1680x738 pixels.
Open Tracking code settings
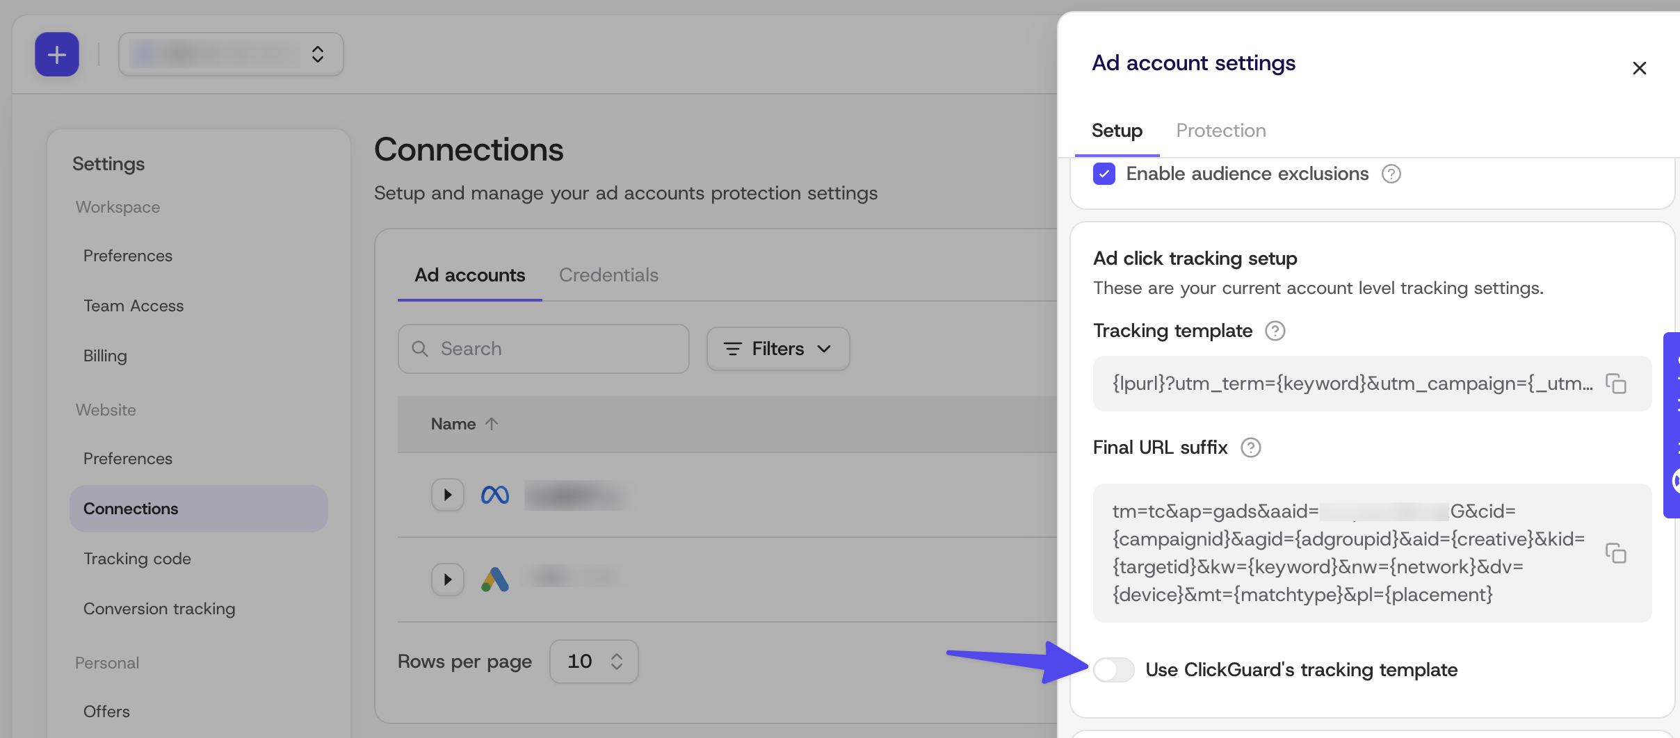point(137,559)
